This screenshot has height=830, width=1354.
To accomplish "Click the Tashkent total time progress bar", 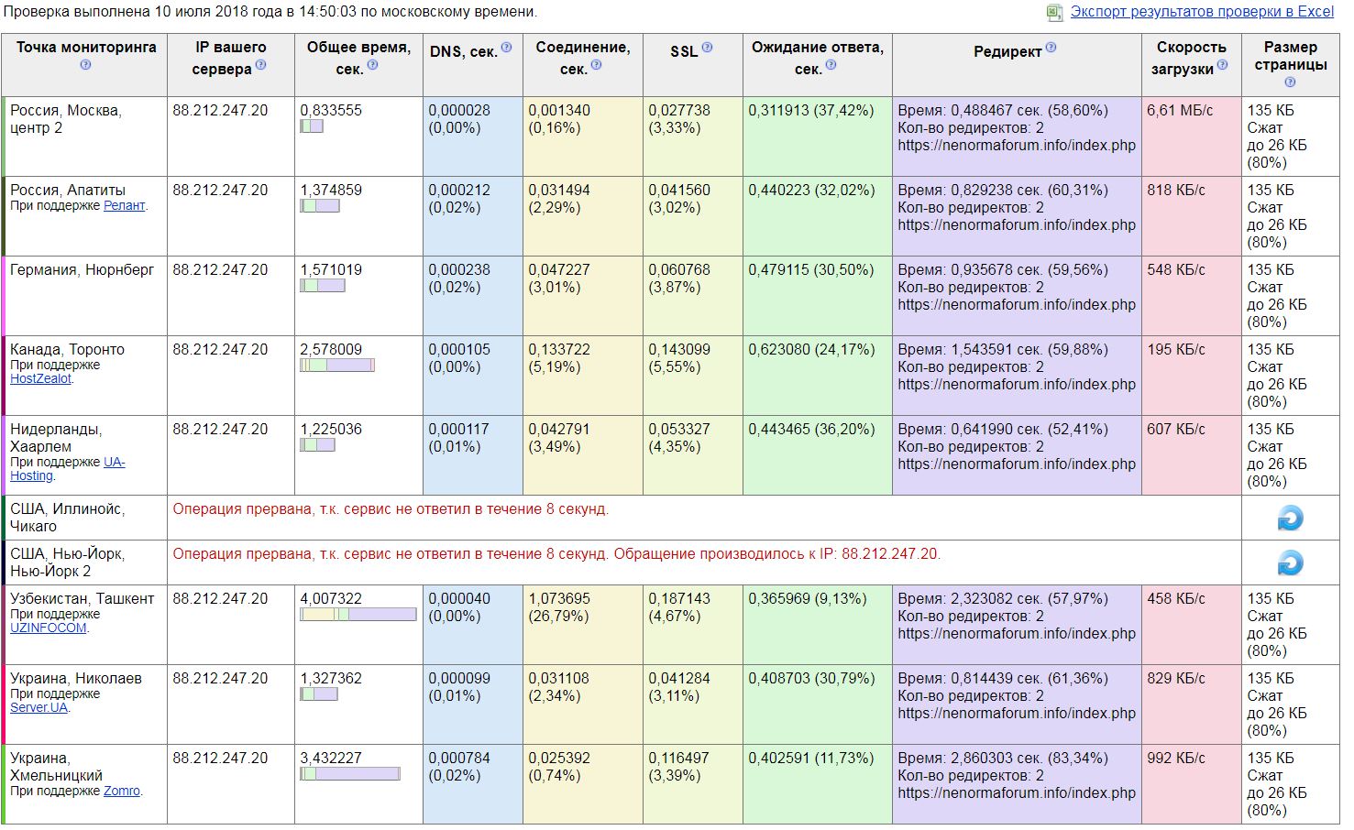I will 358,615.
